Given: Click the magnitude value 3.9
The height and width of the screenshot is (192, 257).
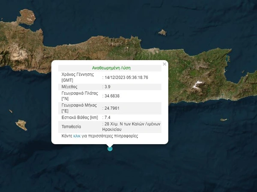Looking at the screenshot, I should point(108,87).
